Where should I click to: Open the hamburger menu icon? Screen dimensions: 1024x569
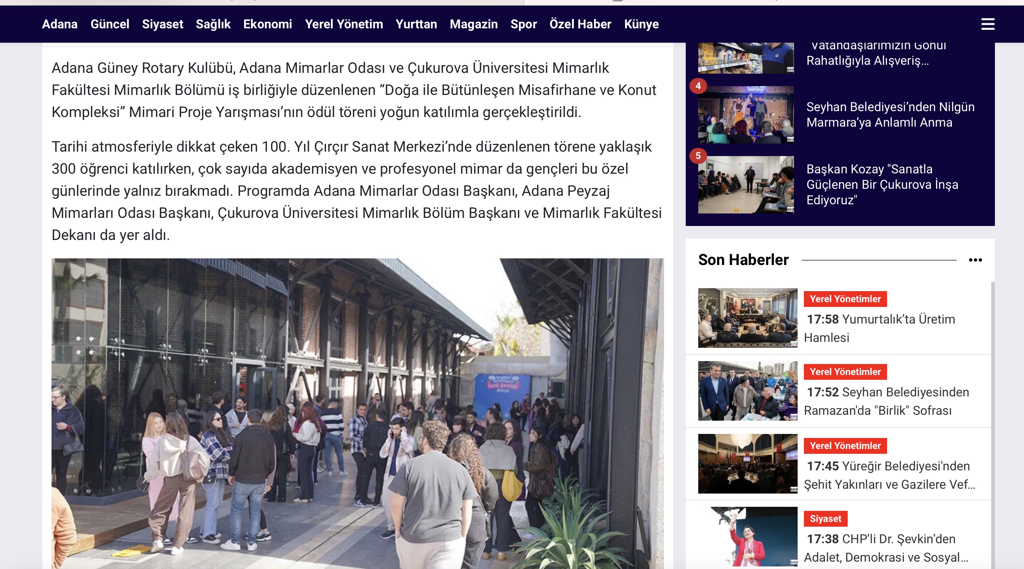[x=988, y=24]
